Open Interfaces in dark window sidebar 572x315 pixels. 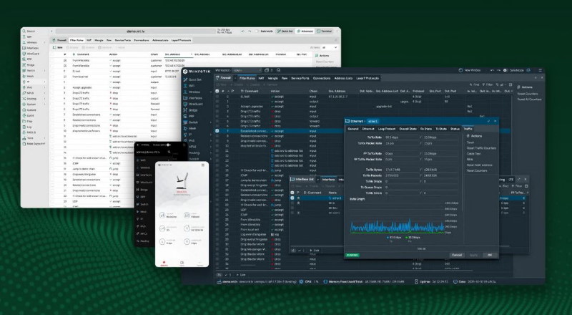(192, 98)
